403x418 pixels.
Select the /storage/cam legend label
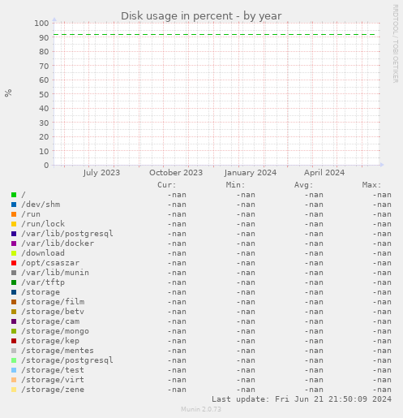pos(50,321)
